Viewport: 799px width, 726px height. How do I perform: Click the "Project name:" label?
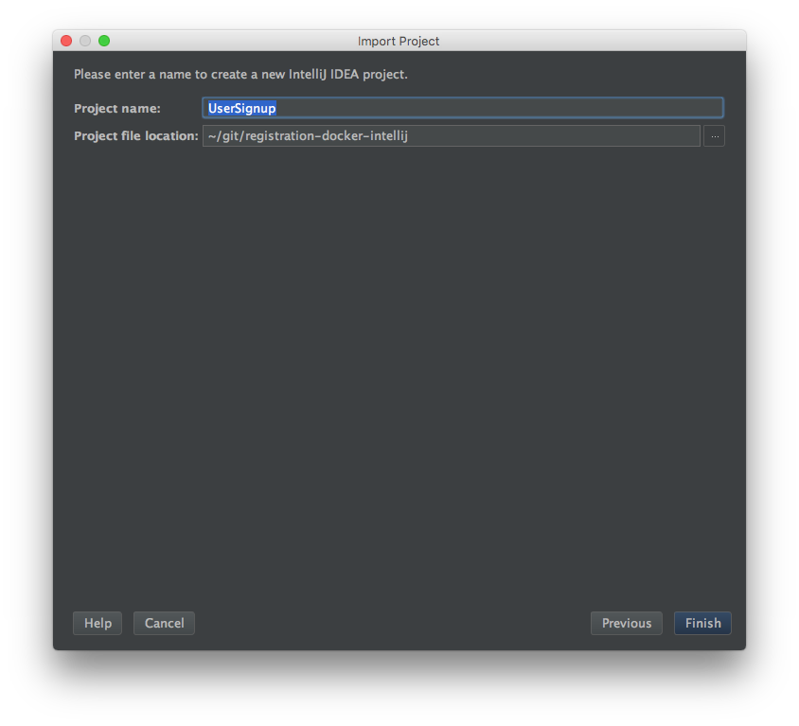pos(117,109)
